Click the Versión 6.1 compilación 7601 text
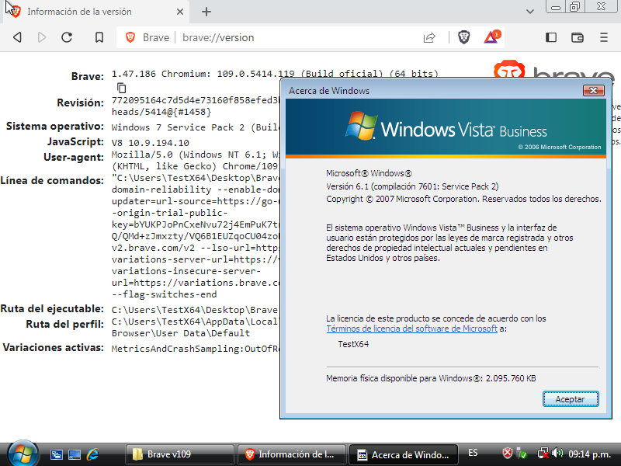The height and width of the screenshot is (466, 621). [412, 186]
